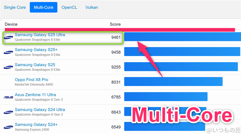This screenshot has height=134, width=241.
Task: Click the Samsung Galaxy S25+ device name
Action: point(36,50)
